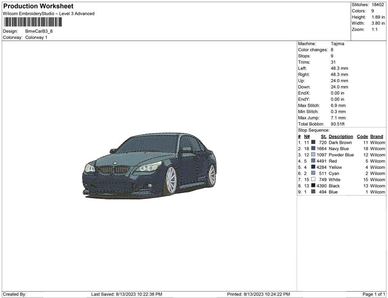Screen dimensions: 388x298
Task: Click the N# column header
Action: 307,136
